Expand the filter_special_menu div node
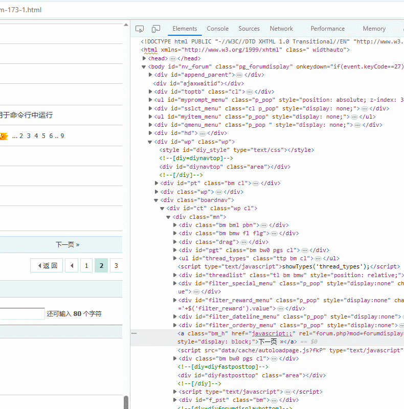Image resolution: width=404 pixels, height=409 pixels. click(175, 283)
